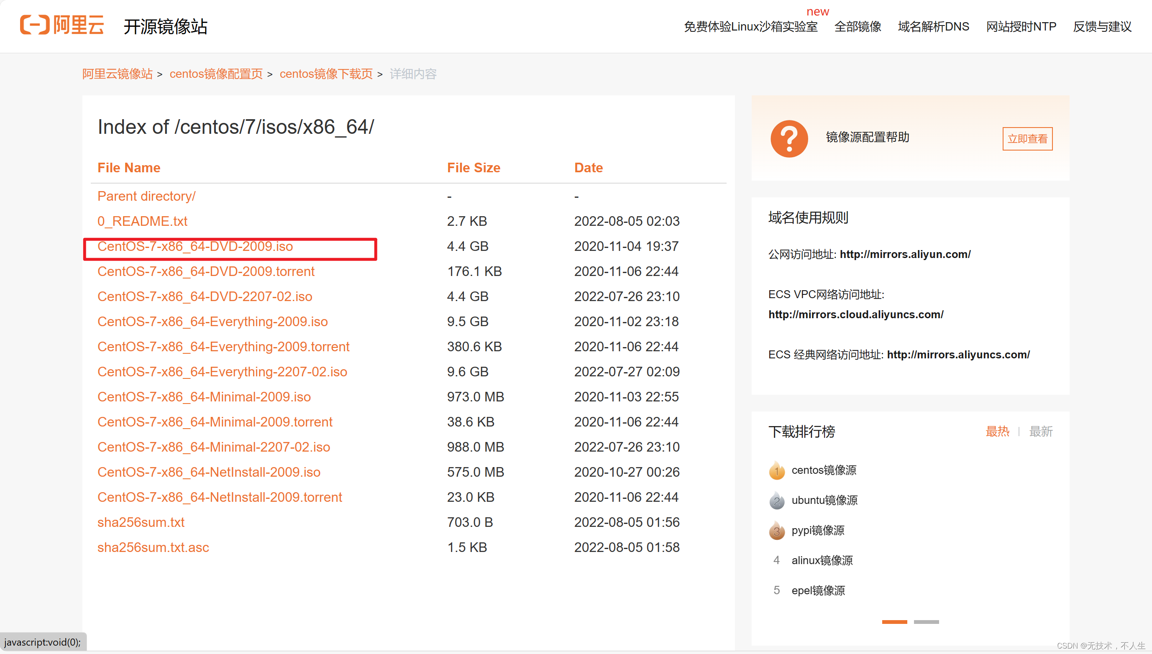Click the 9.5 GB file size cell
1152x654 pixels.
468,322
